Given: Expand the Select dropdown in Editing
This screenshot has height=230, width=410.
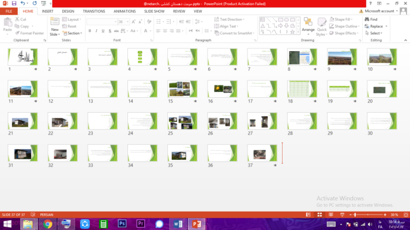Looking at the screenshot, I should tap(375, 33).
